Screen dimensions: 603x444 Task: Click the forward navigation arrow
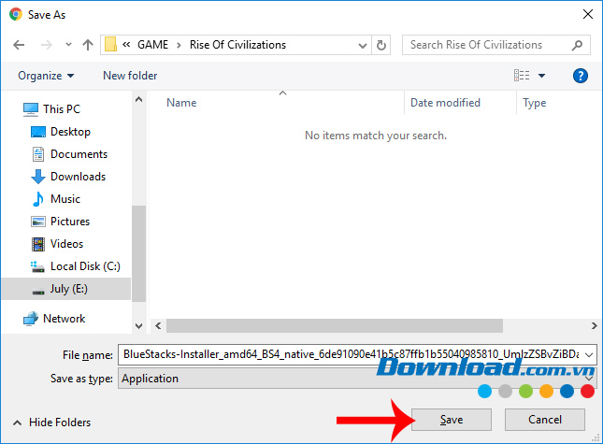point(47,45)
